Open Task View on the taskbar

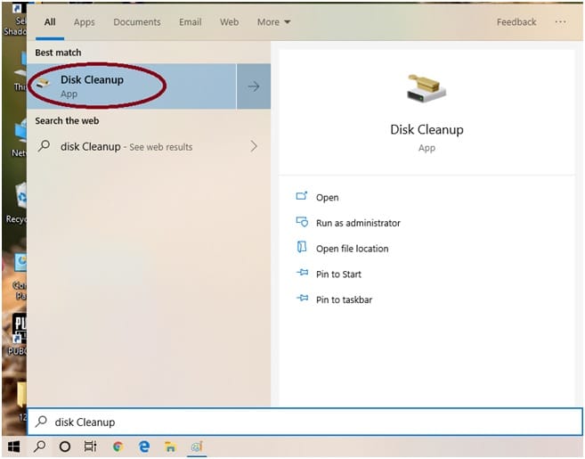pos(90,447)
